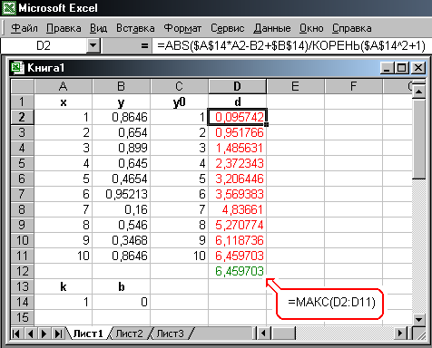Image resolution: width=432 pixels, height=348 pixels.
Task: Select row 15 header
Action: click(23, 317)
